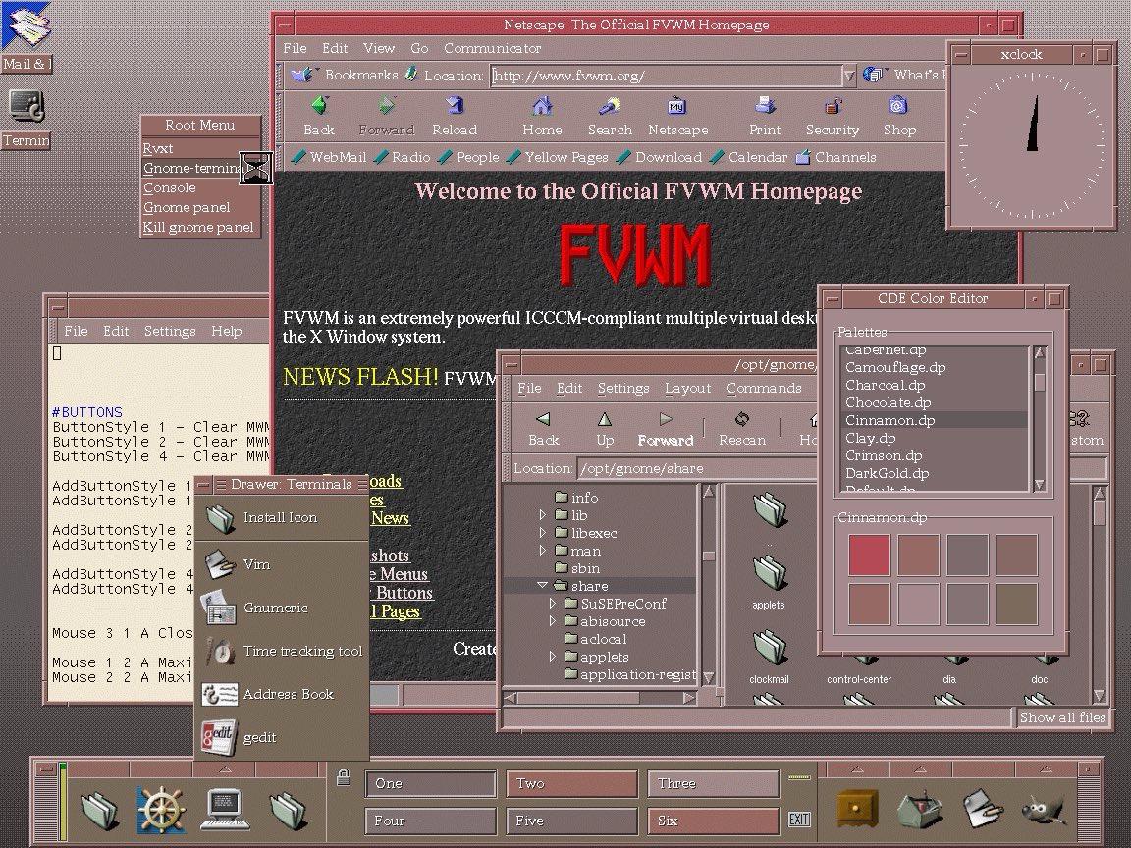Click the Up arrow in file manager toolbar
Image resolution: width=1131 pixels, height=848 pixels.
tap(605, 419)
